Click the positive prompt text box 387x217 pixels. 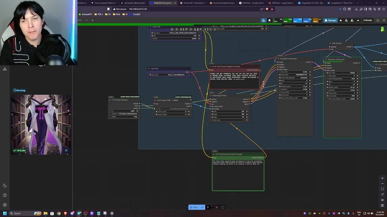[238, 175]
